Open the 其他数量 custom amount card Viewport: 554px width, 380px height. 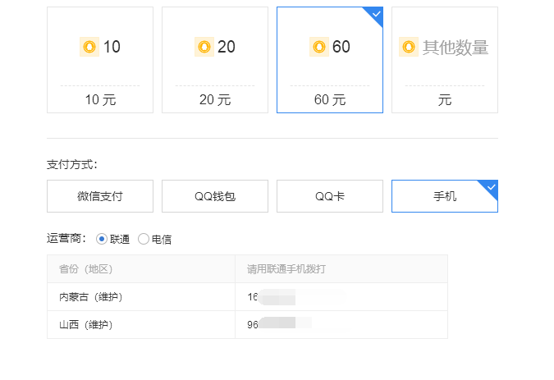pos(445,60)
